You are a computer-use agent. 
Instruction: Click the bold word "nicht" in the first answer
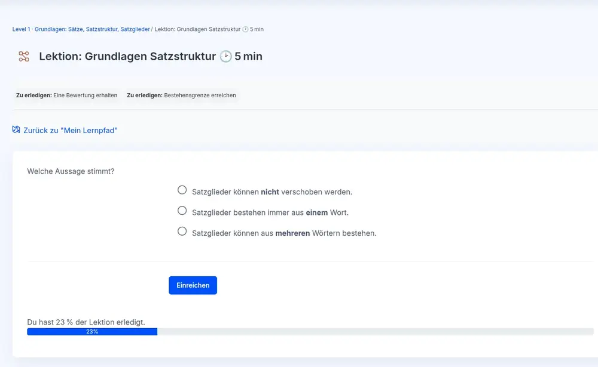point(270,192)
